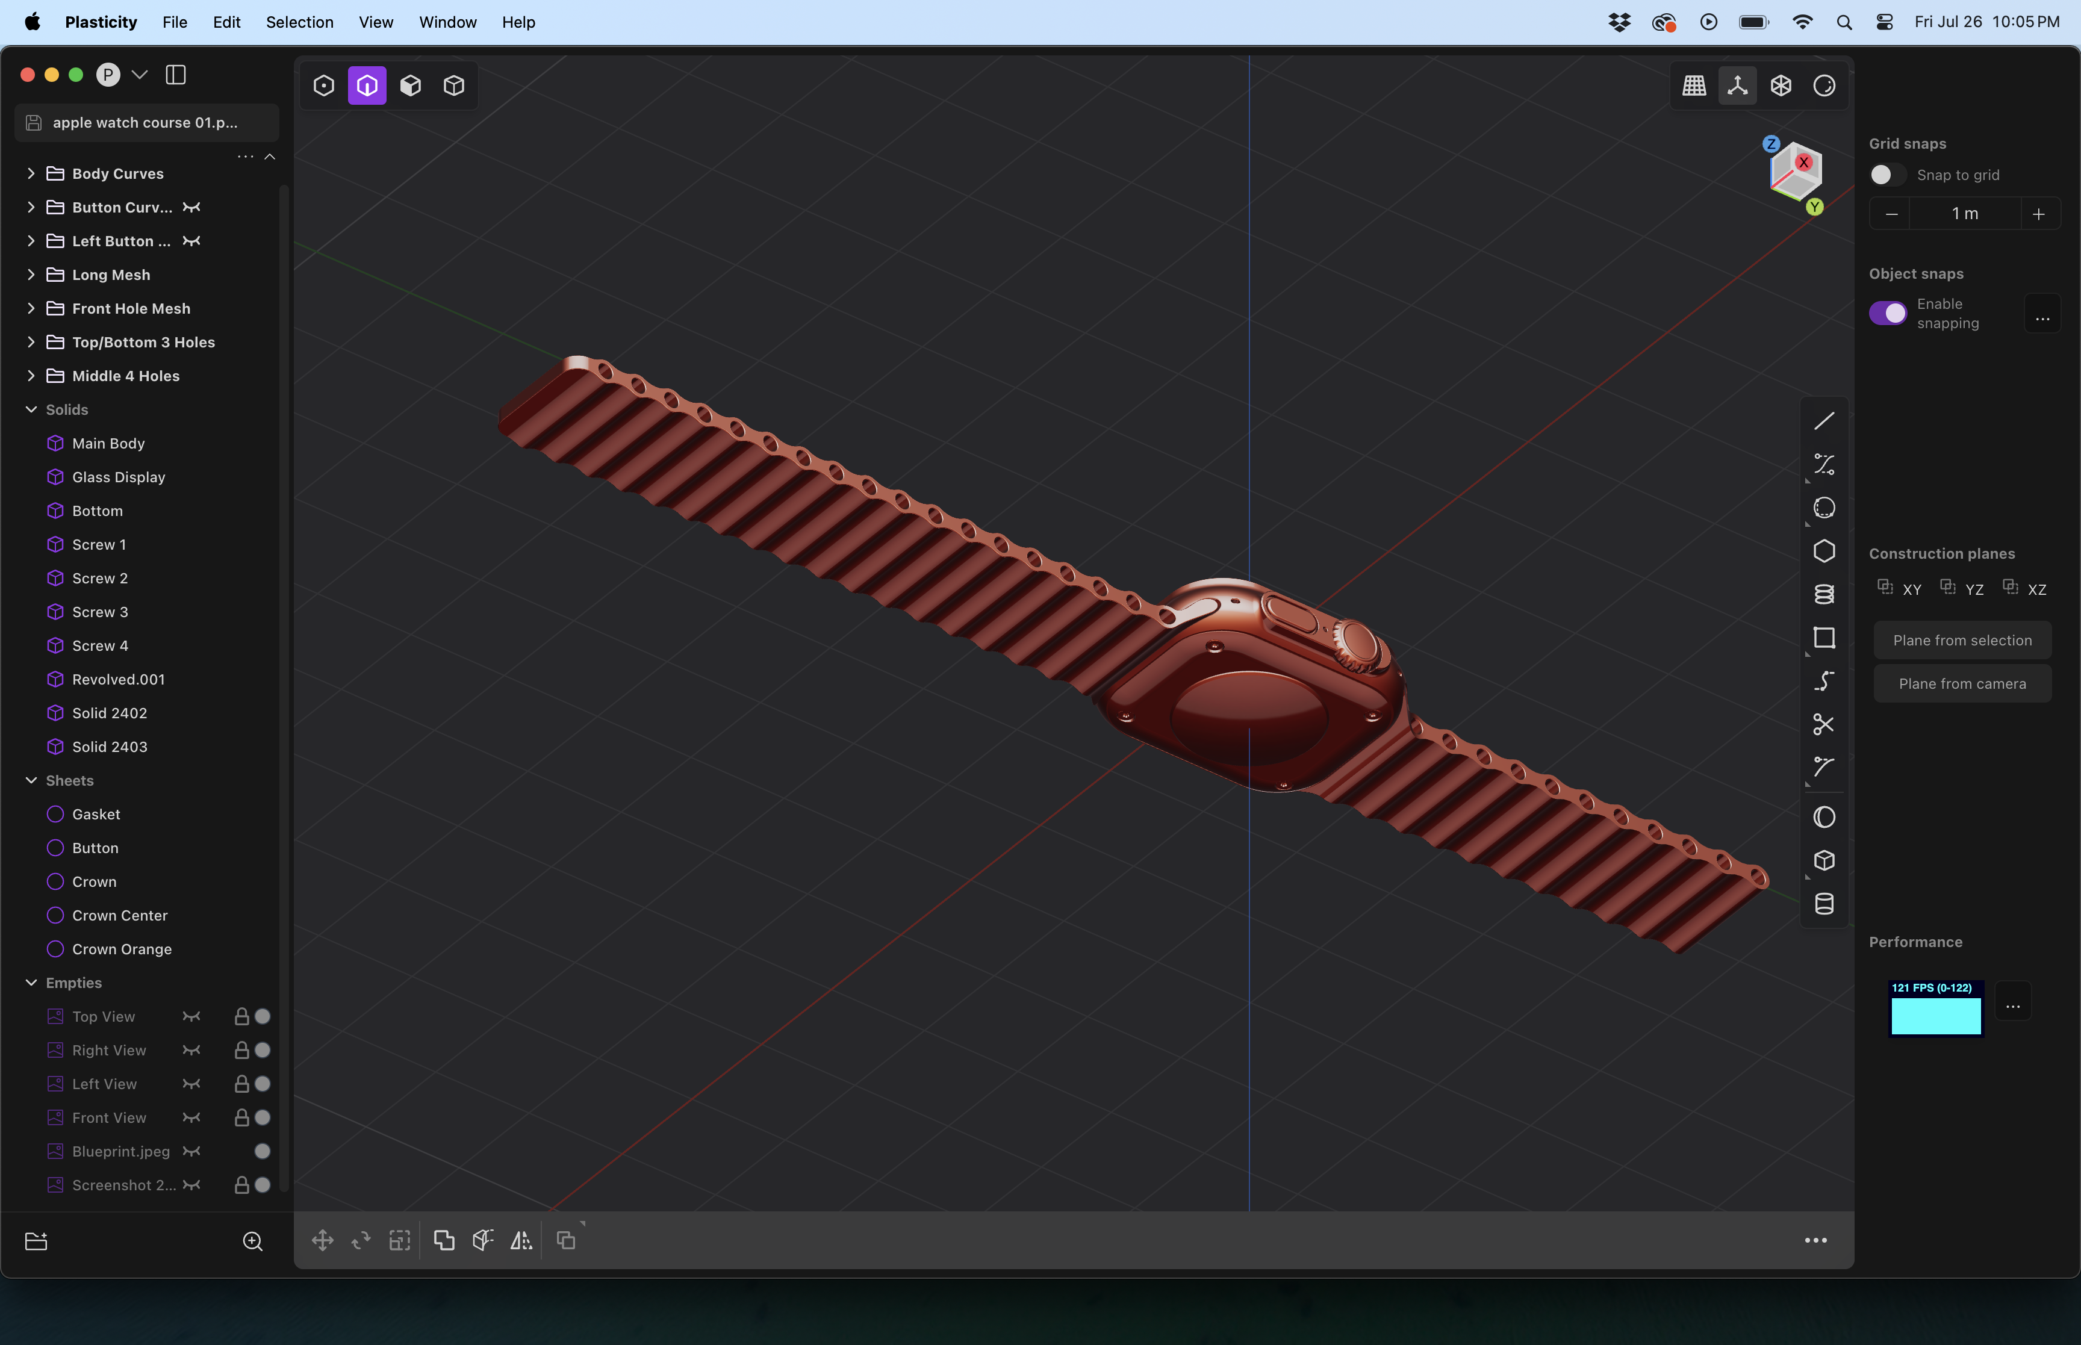2081x1345 pixels.
Task: Open the Rotate tool in bottom toolbar
Action: 360,1239
